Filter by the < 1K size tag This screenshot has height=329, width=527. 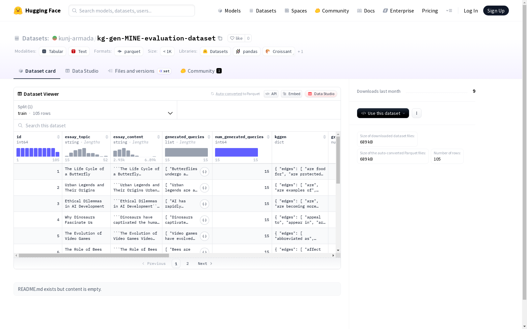(167, 51)
